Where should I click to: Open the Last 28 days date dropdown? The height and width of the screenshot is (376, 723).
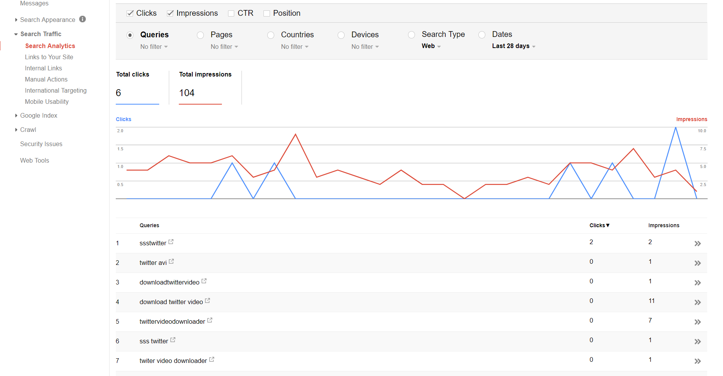click(513, 46)
